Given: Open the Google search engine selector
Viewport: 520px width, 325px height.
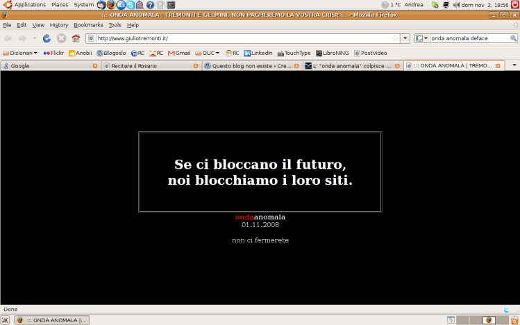Looking at the screenshot, I should click(422, 38).
